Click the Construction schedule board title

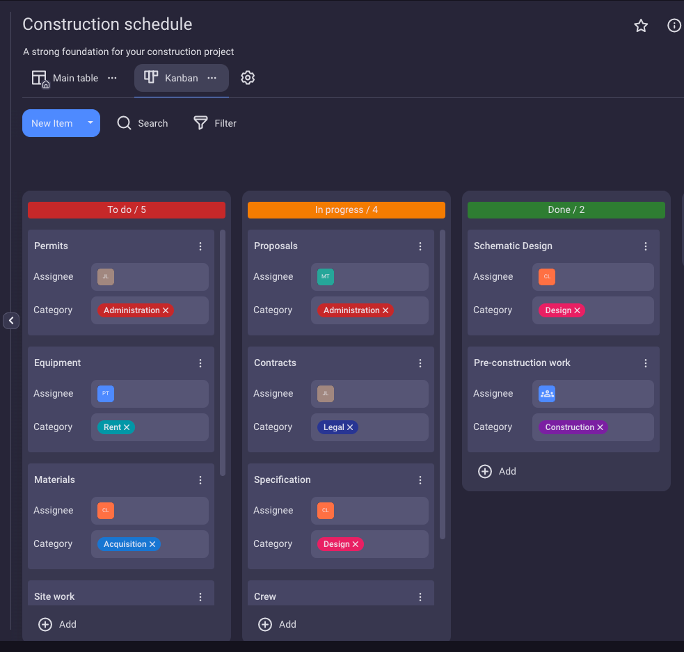(107, 24)
